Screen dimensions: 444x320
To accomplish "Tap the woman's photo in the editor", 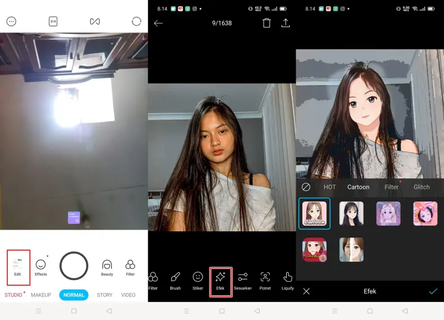I will tap(221, 157).
